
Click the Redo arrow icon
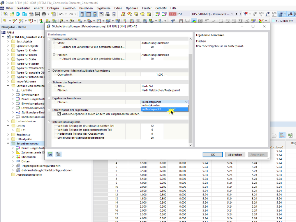pos(70,14)
